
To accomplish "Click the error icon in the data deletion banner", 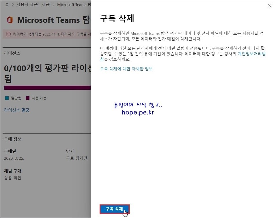I will [x=8, y=34].
